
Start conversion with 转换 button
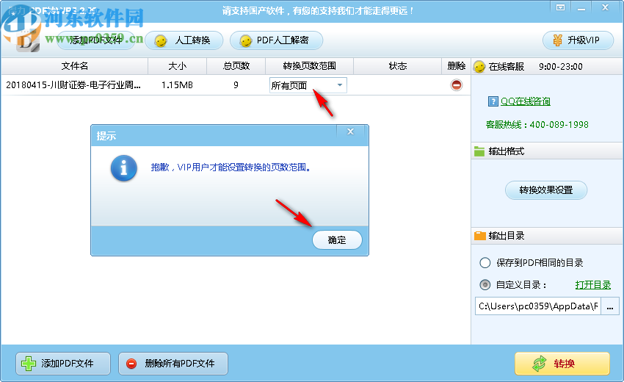click(562, 364)
